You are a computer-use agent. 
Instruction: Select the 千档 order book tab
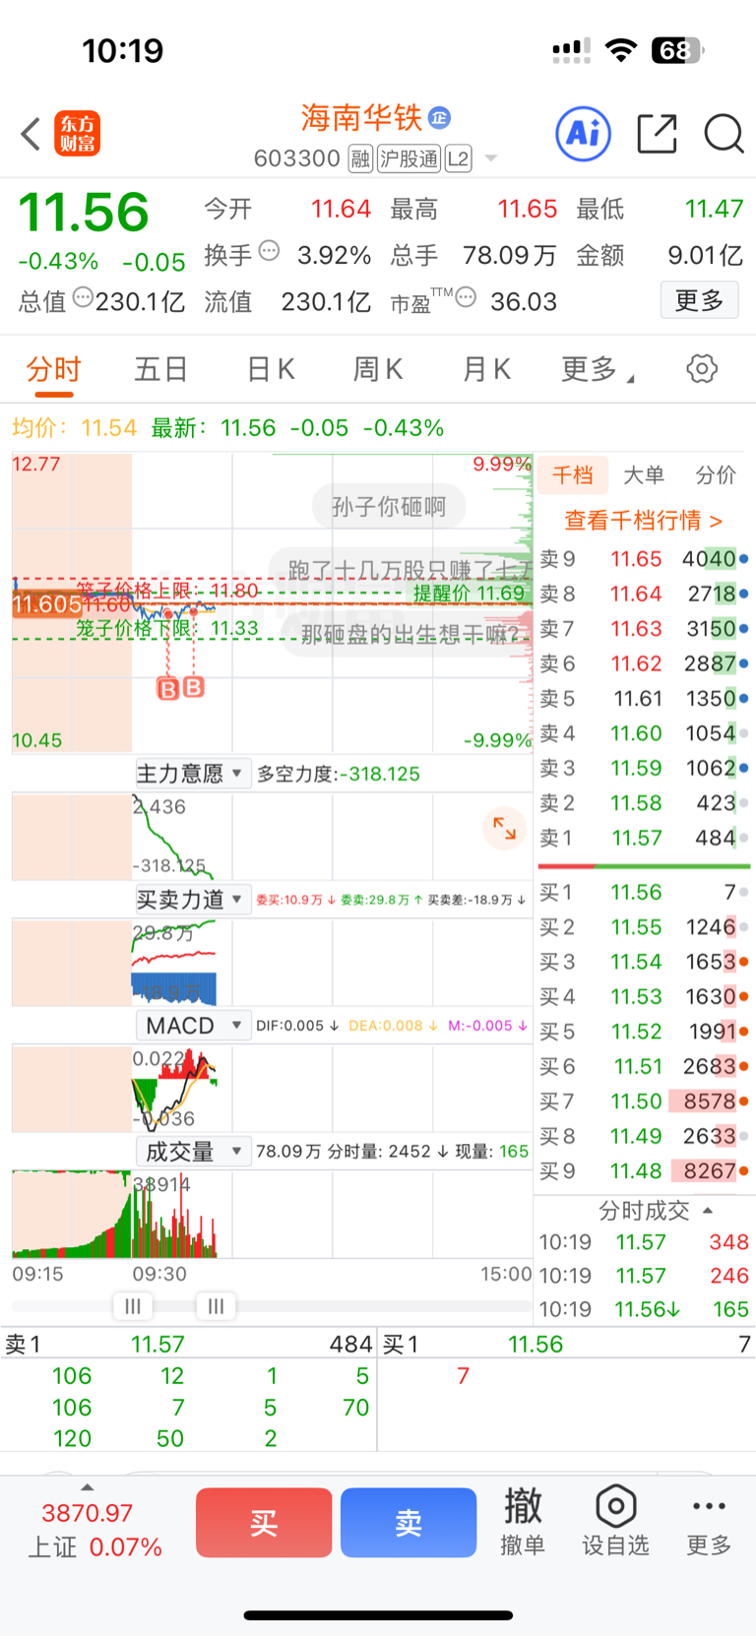pyautogui.click(x=573, y=475)
